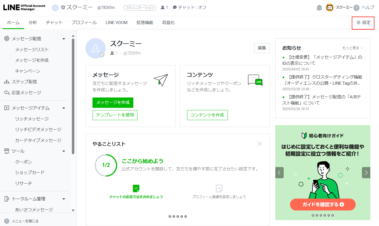Collapse the ツール section arrow
The height and width of the screenshot is (226, 379).
coord(64,151)
